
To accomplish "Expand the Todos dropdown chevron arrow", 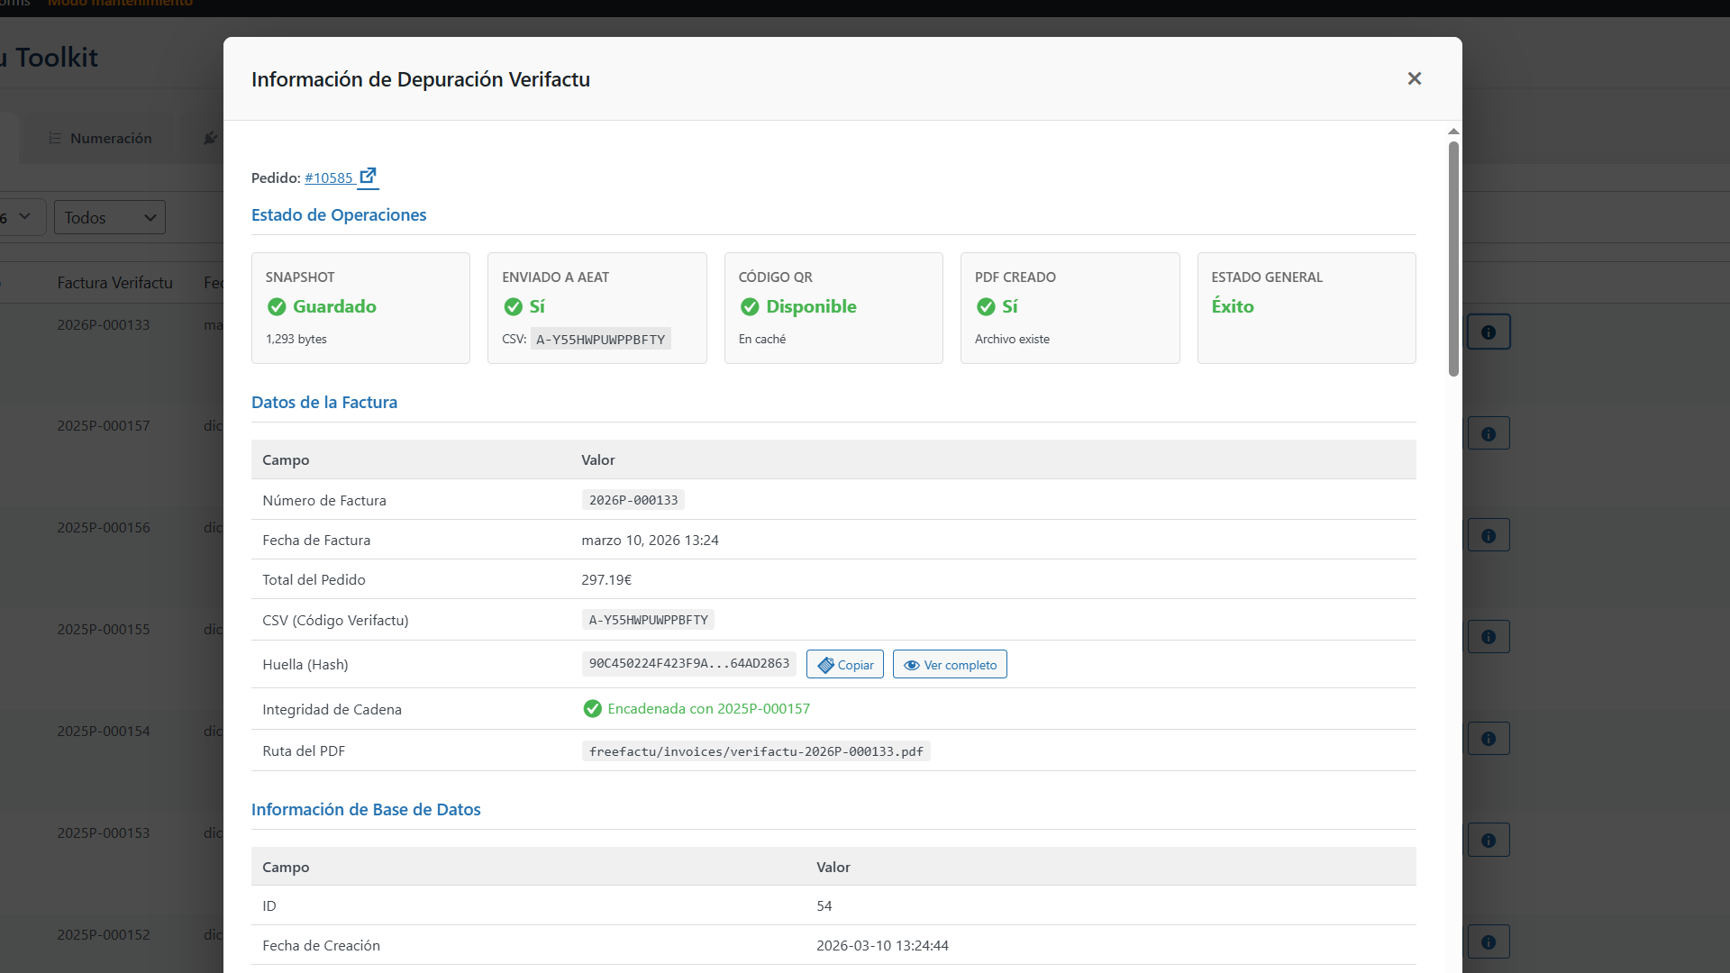I will click(x=150, y=217).
